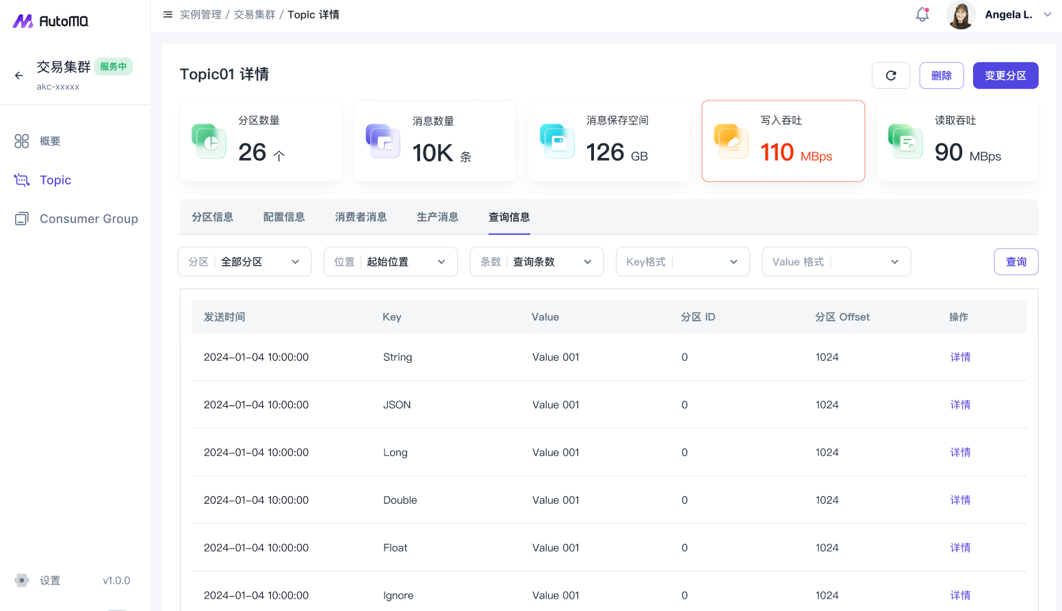
Task: Click the 分区 Offset column header
Action: [x=842, y=317]
